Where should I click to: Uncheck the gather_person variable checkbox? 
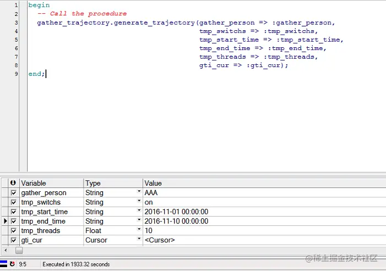(x=14, y=193)
